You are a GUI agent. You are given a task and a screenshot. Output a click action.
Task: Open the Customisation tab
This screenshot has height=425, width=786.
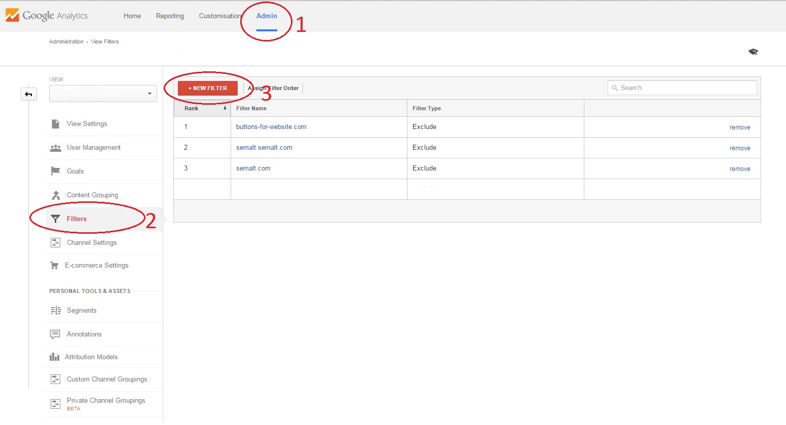click(220, 16)
